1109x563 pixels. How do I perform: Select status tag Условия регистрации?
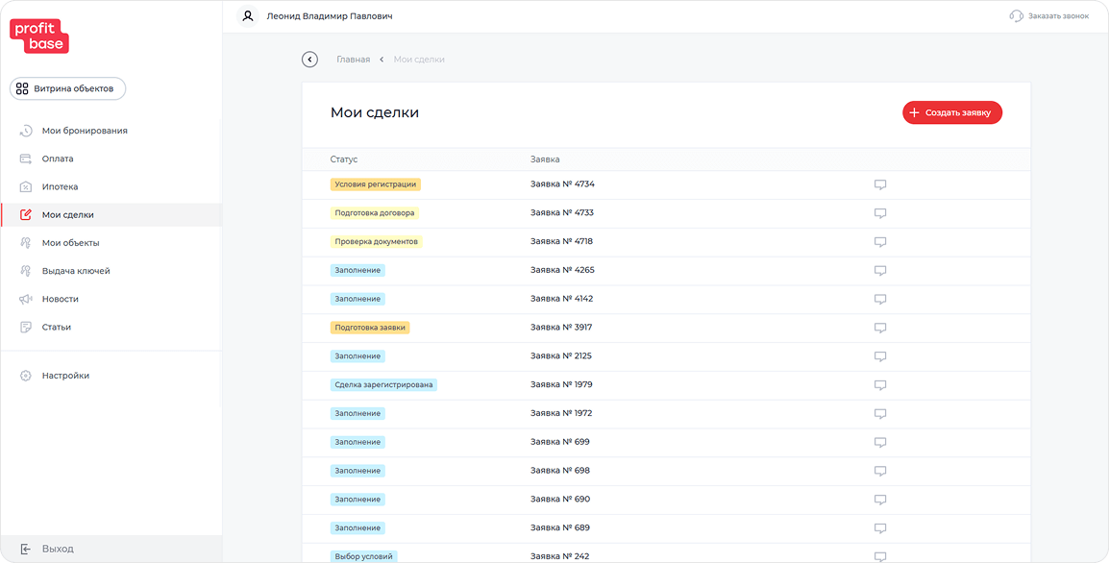pyautogui.click(x=376, y=184)
